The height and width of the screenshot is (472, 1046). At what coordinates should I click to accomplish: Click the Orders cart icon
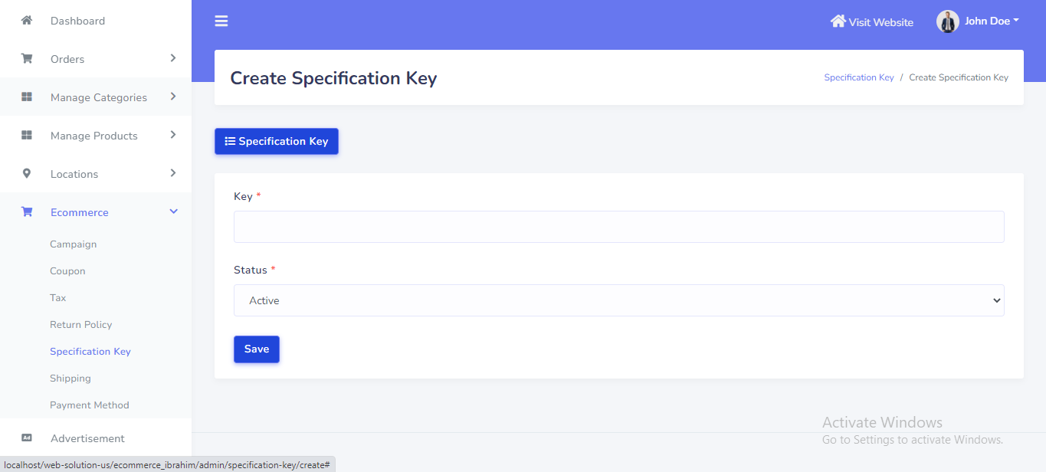click(27, 59)
